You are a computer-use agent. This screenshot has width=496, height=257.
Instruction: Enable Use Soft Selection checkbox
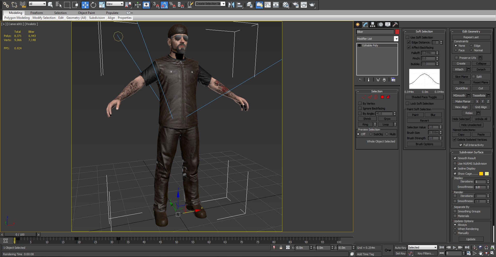[407, 37]
